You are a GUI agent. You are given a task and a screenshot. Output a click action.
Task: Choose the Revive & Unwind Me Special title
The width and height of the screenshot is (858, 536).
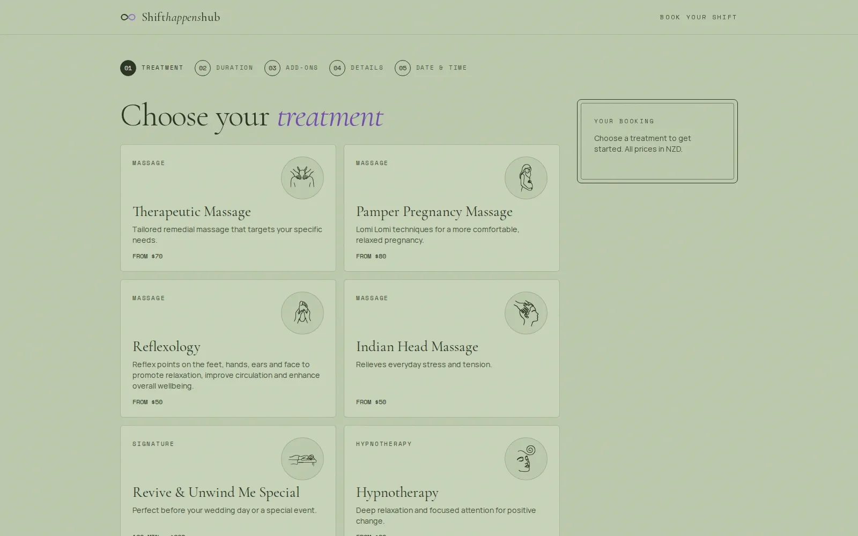[x=216, y=493]
